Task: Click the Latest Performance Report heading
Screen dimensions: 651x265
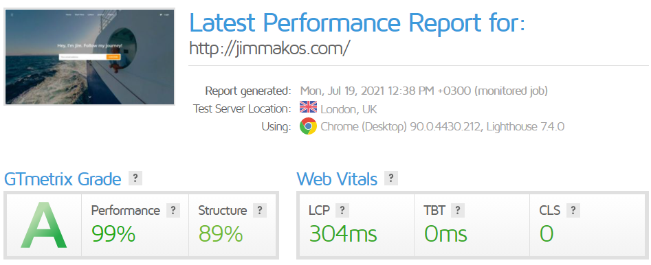Action: pos(357,22)
